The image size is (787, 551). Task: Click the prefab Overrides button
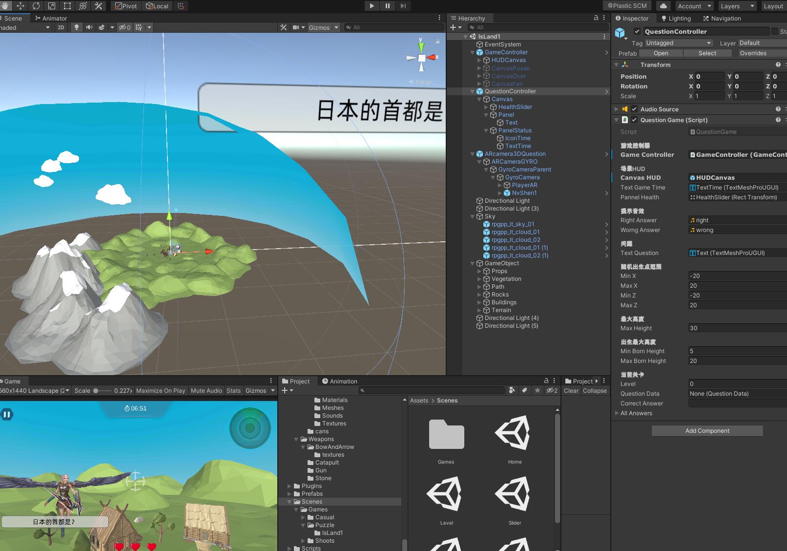coord(753,53)
